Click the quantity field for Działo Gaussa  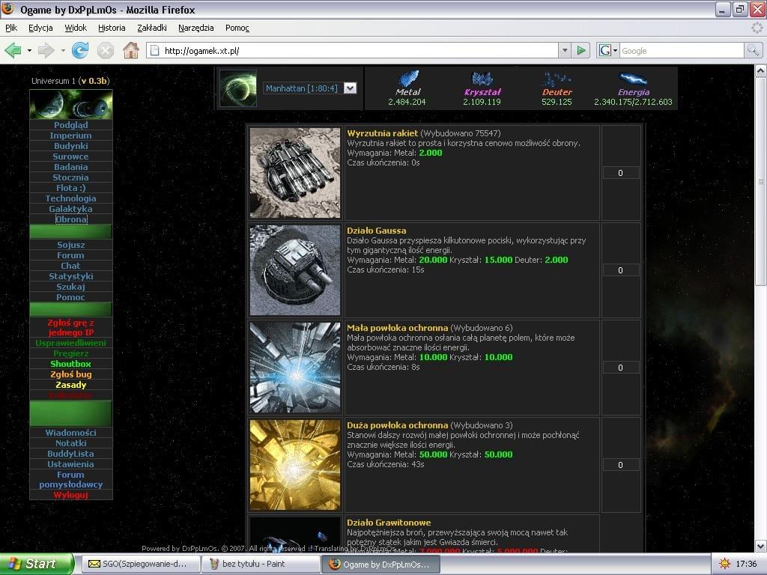(621, 270)
